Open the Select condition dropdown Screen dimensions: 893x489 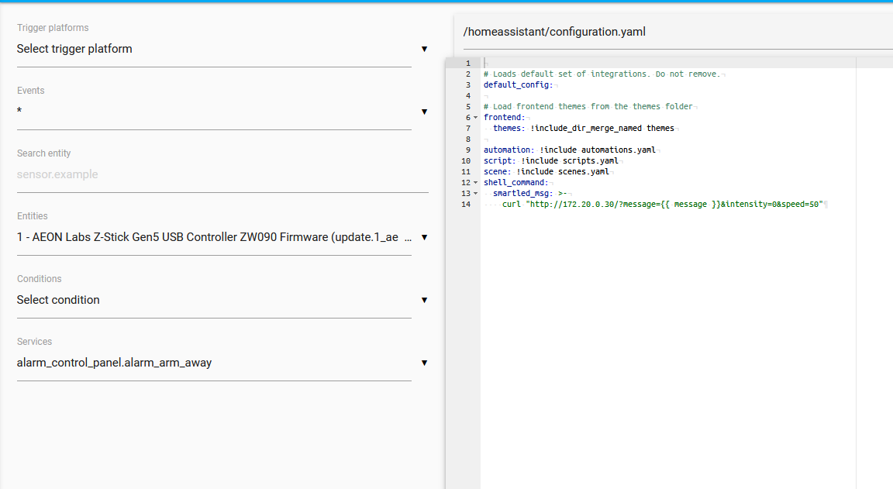point(214,300)
